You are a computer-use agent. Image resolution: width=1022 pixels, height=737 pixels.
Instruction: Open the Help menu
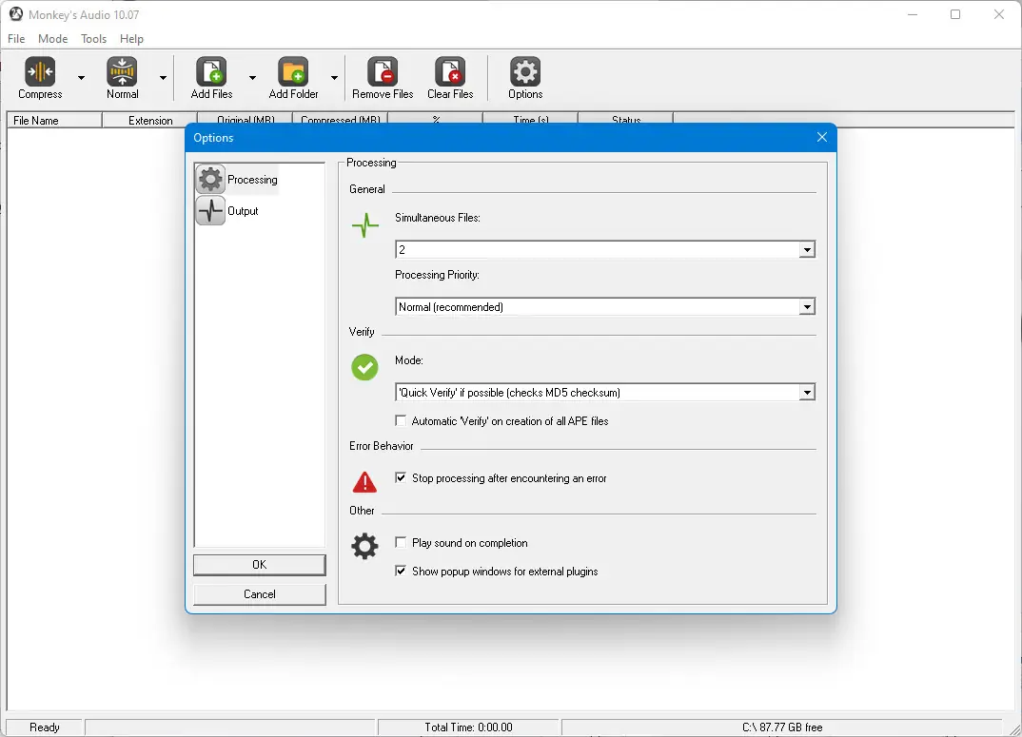pyautogui.click(x=131, y=38)
